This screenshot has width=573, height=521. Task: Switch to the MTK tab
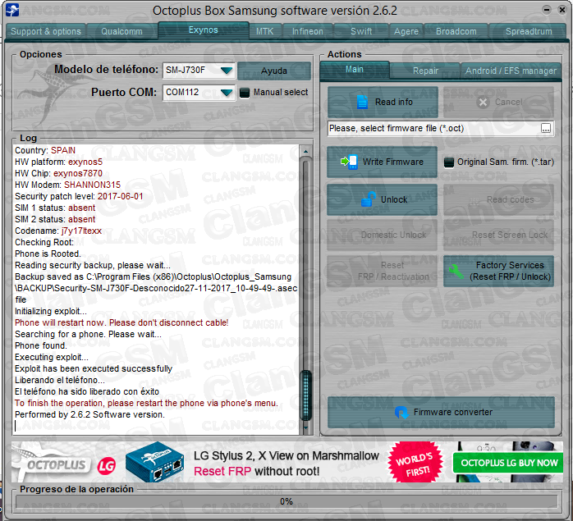coord(265,31)
